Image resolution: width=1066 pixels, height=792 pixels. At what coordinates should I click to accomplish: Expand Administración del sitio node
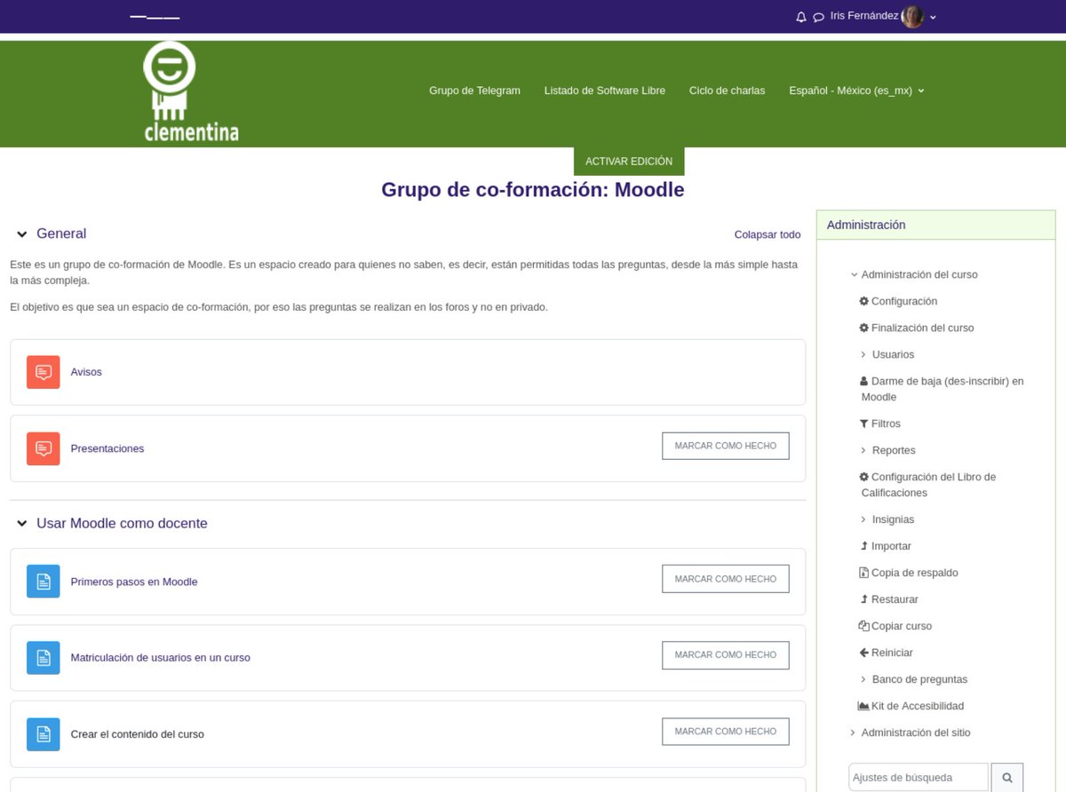click(854, 733)
